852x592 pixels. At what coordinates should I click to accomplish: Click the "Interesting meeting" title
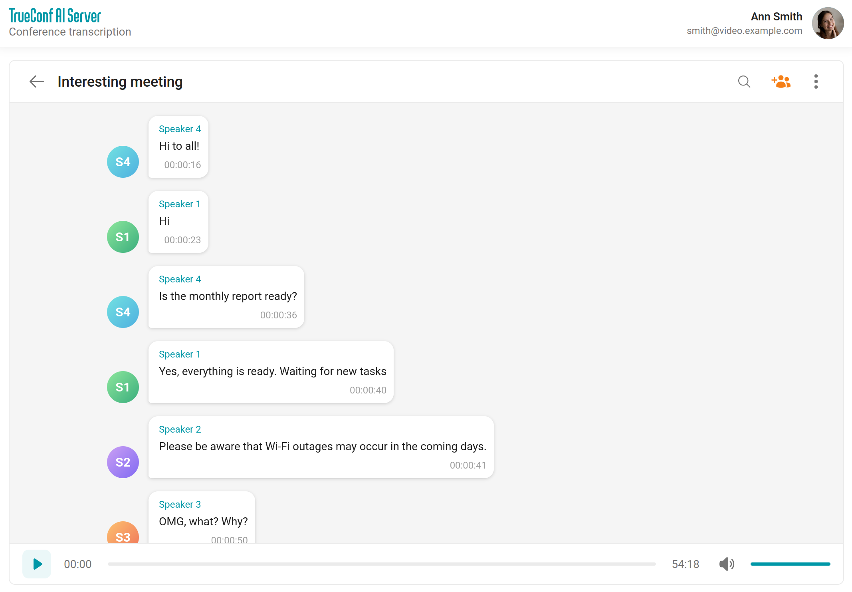pos(120,82)
